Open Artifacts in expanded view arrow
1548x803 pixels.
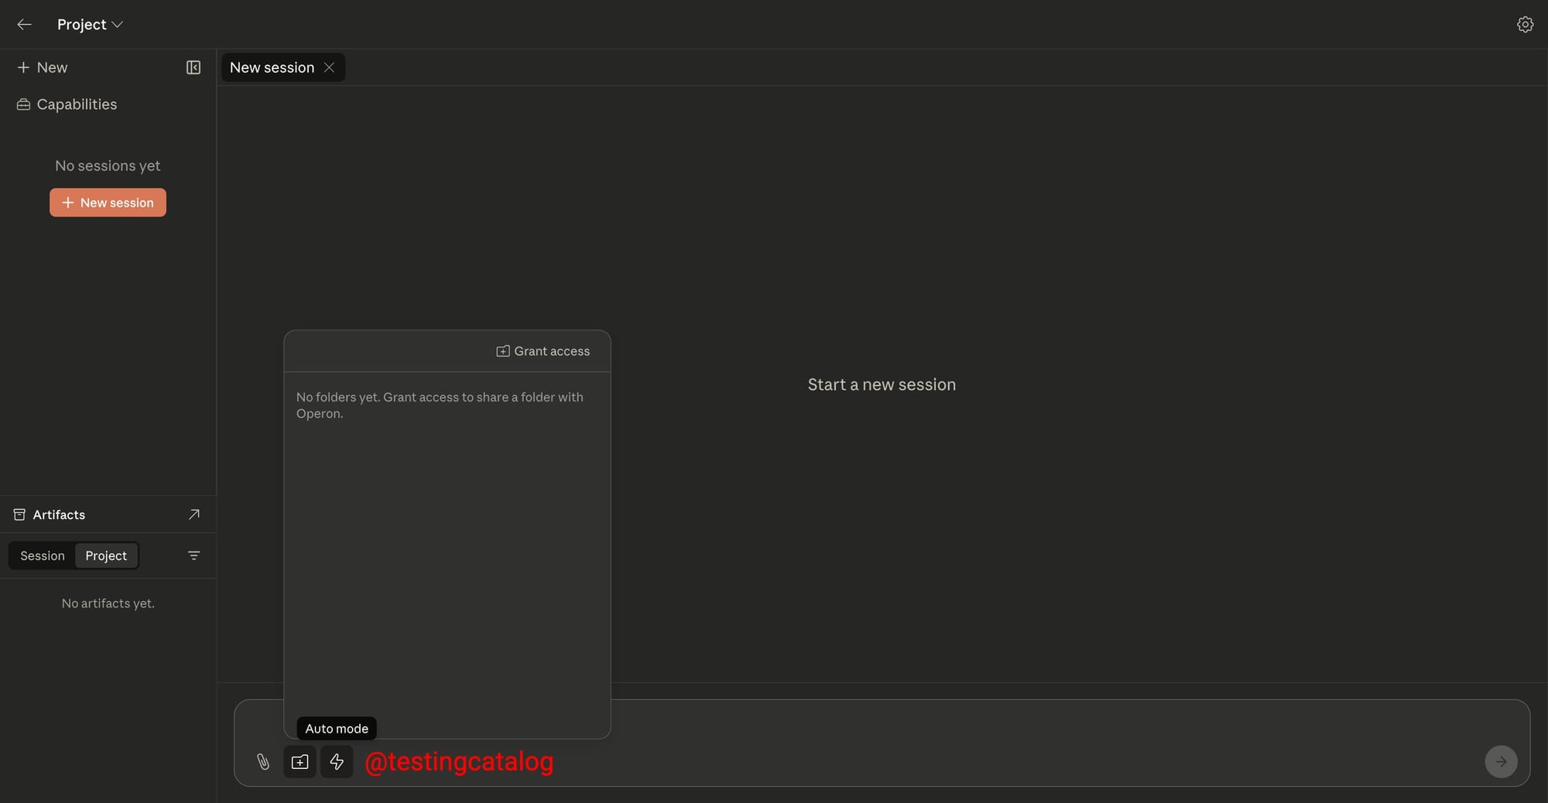pyautogui.click(x=193, y=515)
